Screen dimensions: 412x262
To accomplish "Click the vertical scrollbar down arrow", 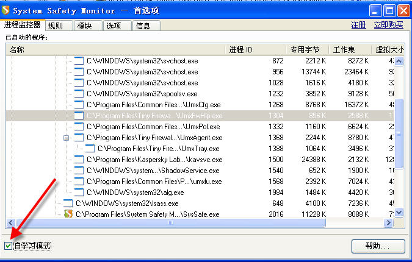I will tap(399, 212).
